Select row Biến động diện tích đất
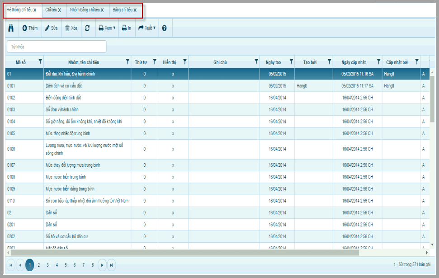The image size is (439, 278). [x=217, y=98]
